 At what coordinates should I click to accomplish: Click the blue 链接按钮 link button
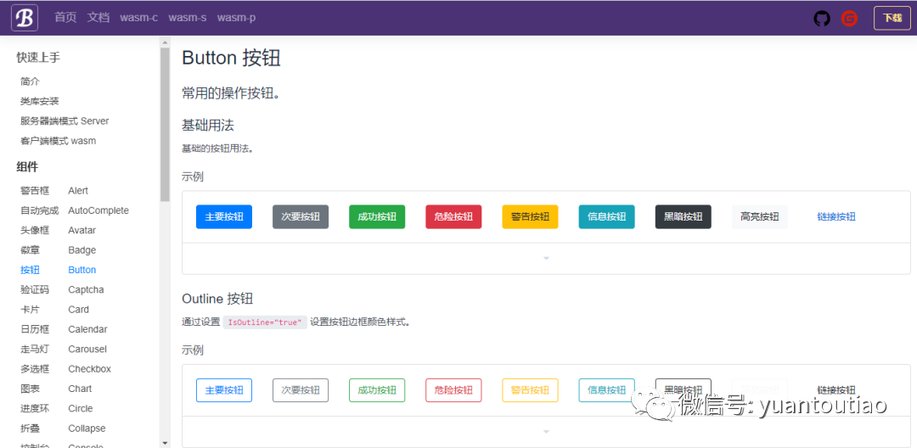pyautogui.click(x=836, y=216)
